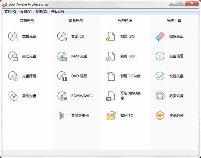Select the 解压ISO label
Screen dimensions: 201x158
click(127, 116)
